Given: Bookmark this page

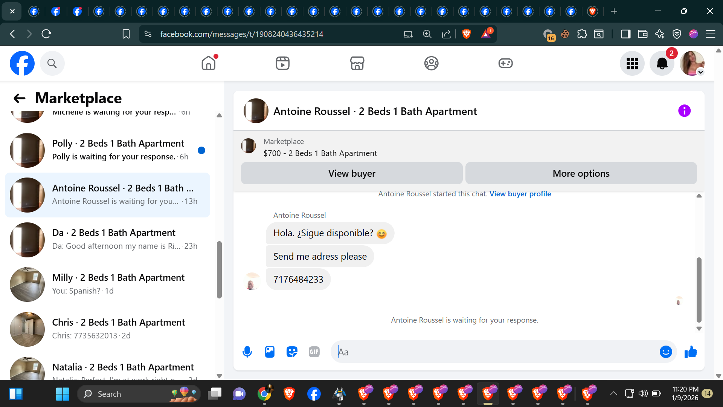Looking at the screenshot, I should point(126,34).
